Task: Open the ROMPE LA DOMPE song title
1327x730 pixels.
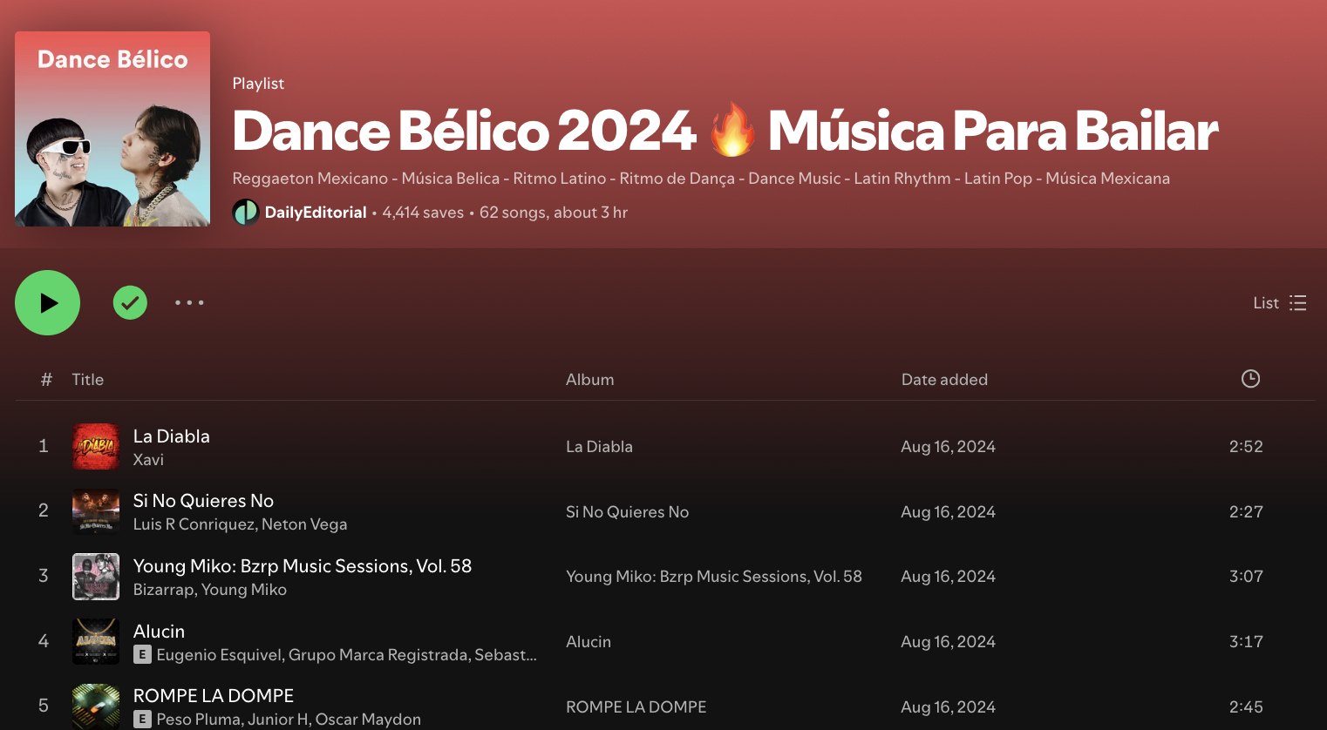Action: (x=214, y=695)
